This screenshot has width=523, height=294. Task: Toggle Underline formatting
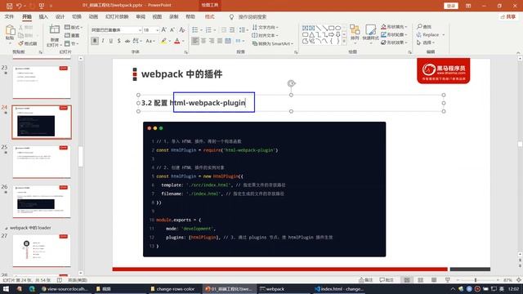click(111, 41)
